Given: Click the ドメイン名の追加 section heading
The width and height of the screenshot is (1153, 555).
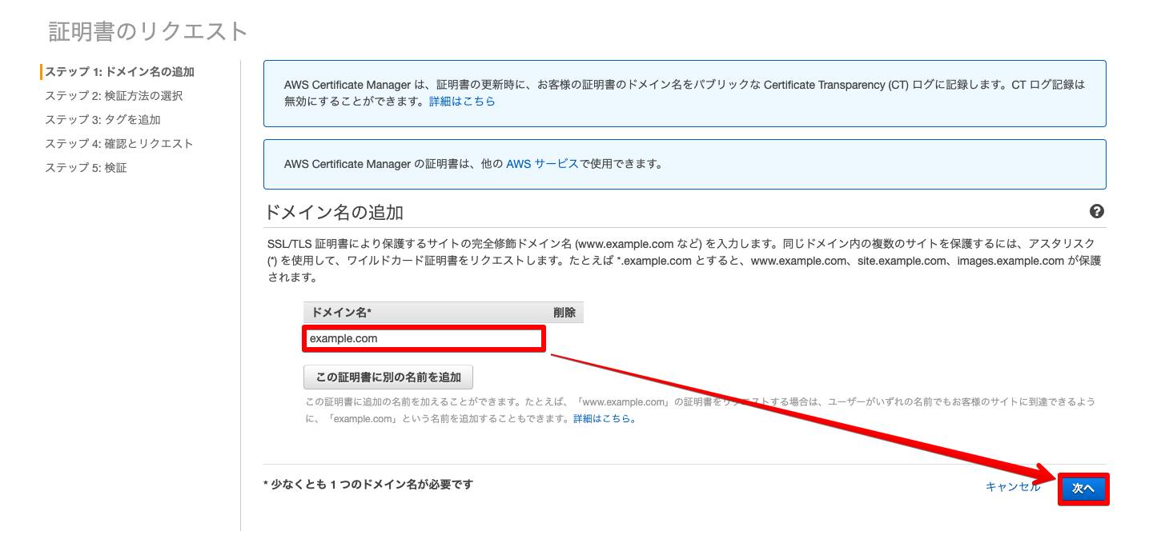Looking at the screenshot, I should pos(333,212).
